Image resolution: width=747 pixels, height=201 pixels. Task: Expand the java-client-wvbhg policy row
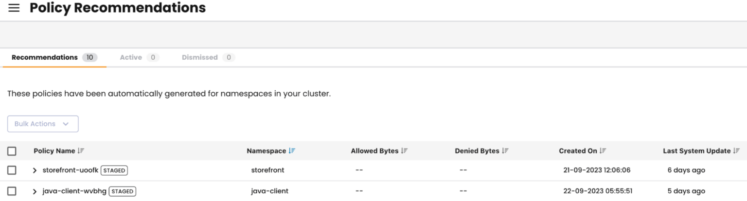pos(35,191)
